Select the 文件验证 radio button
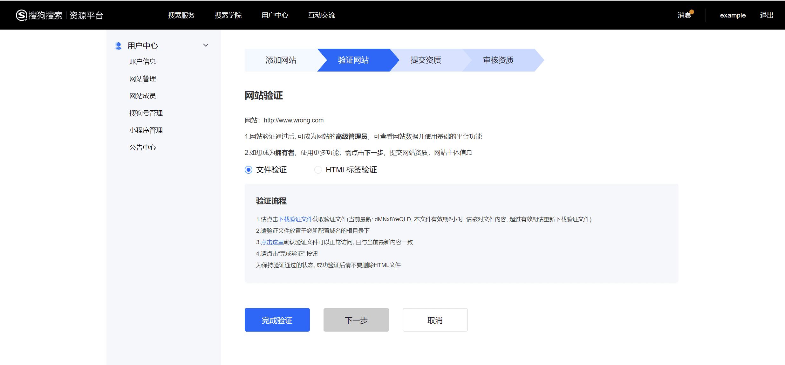Screen dimensions: 785x365 click(x=249, y=170)
